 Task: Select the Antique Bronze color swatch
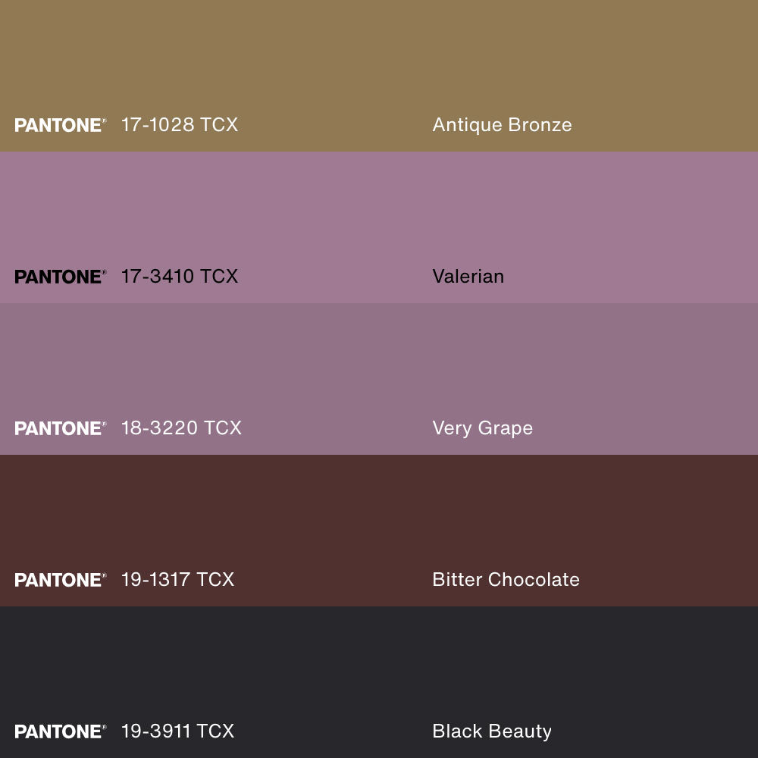pyautogui.click(x=379, y=75)
